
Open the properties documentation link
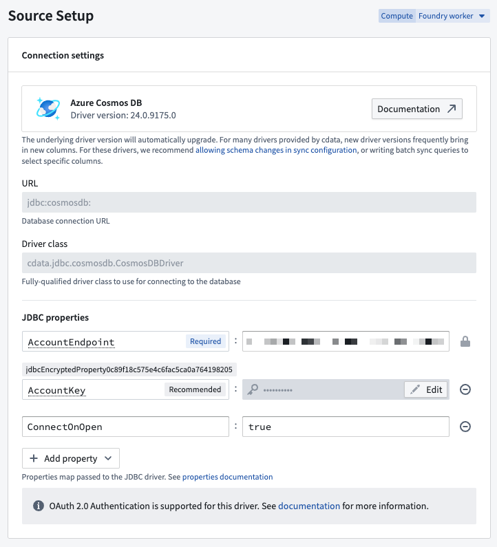click(x=227, y=477)
